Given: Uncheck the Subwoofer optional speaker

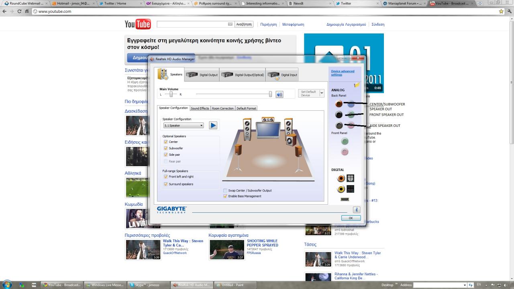Looking at the screenshot, I should point(165,148).
